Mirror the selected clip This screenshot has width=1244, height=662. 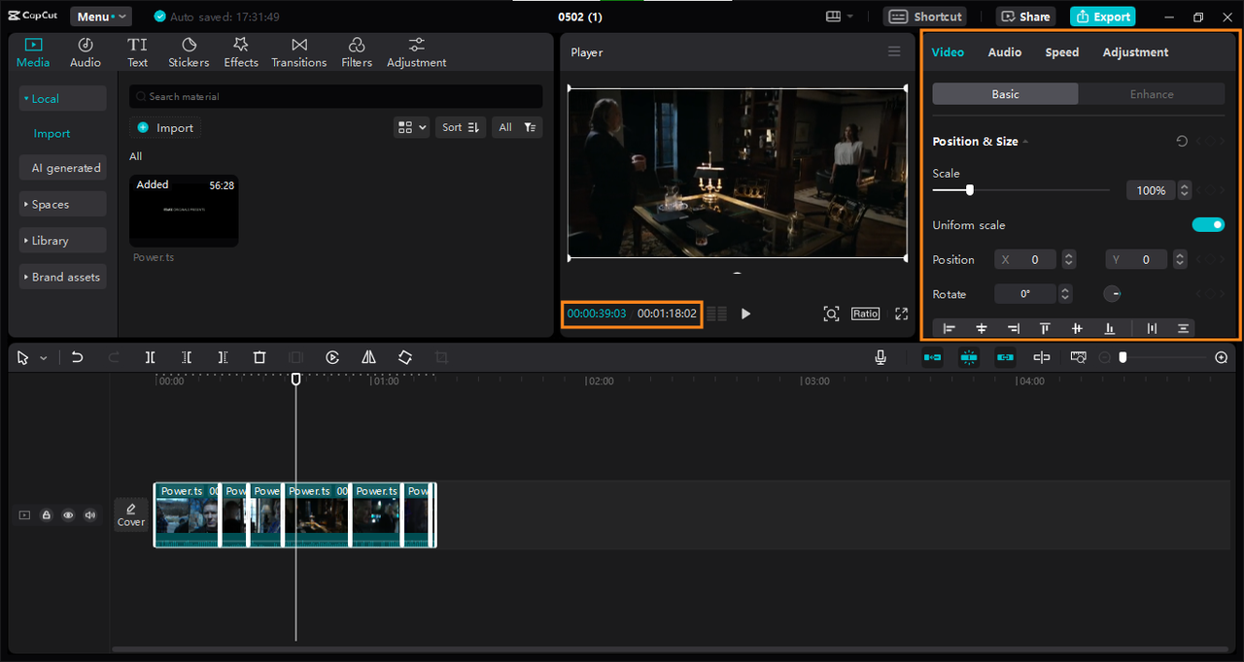coord(368,357)
